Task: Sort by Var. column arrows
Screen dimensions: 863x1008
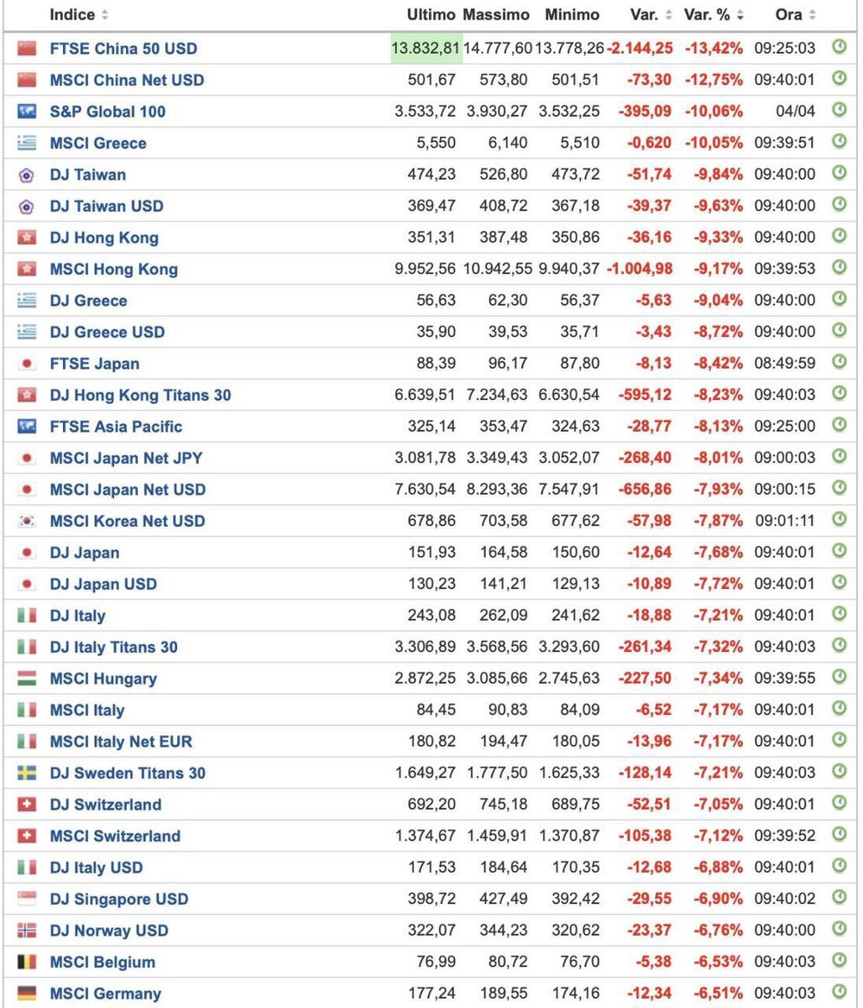Action: pyautogui.click(x=668, y=15)
